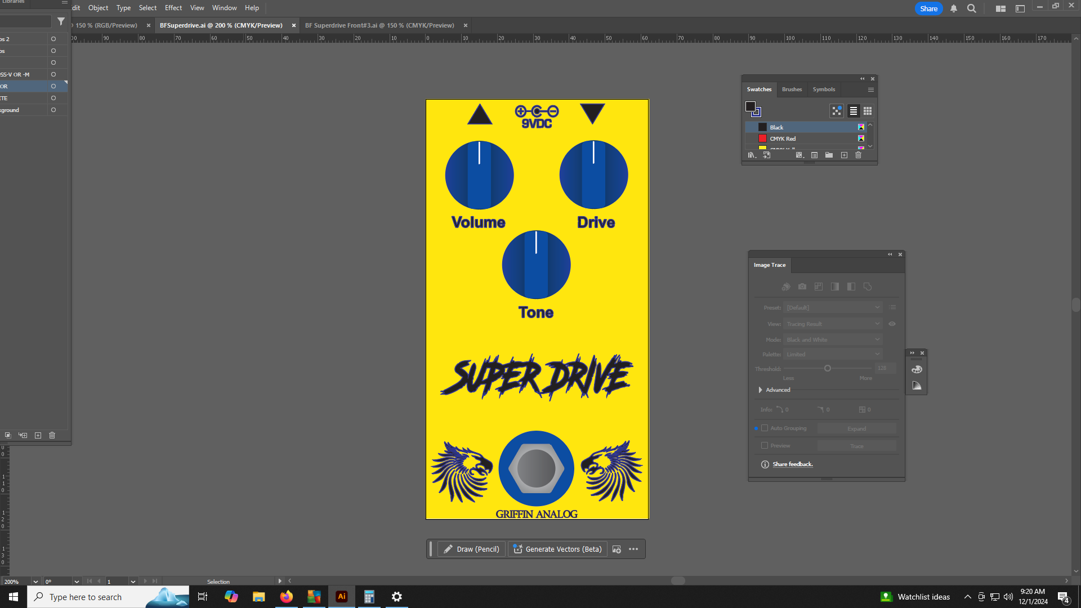
Task: Enable Preview checkbox in Image Trace
Action: click(765, 445)
